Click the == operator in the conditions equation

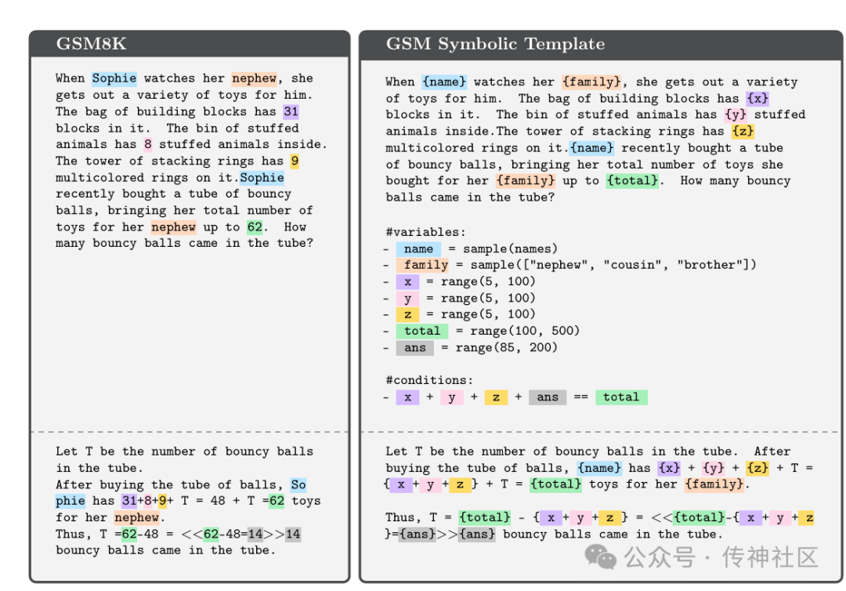(580, 397)
